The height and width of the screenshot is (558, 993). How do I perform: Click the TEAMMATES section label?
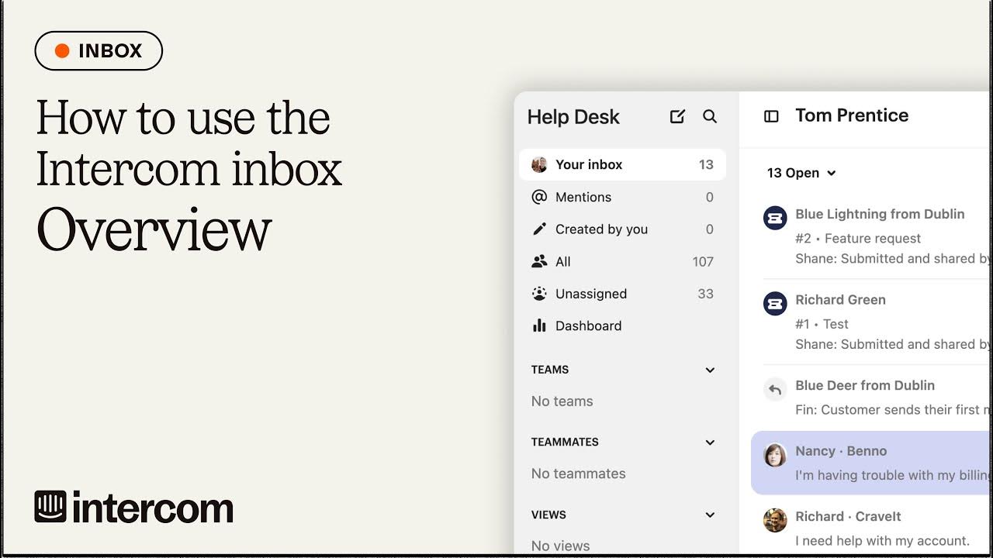565,442
